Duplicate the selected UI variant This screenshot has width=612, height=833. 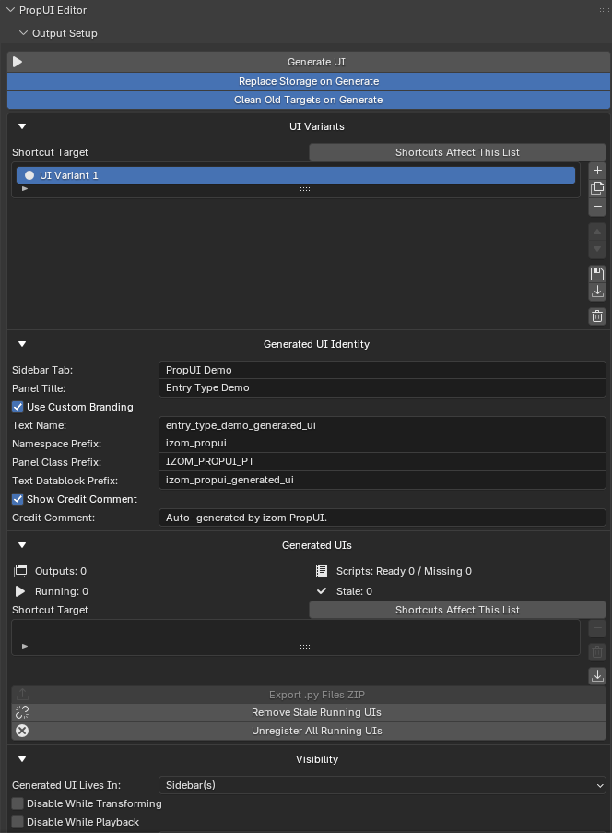[597, 188]
